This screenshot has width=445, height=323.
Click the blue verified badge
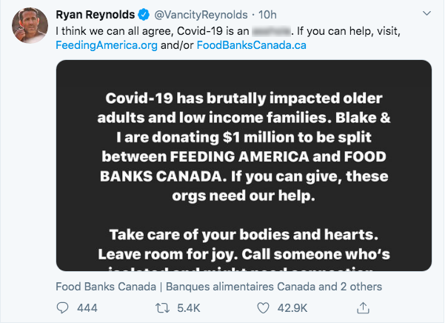tap(144, 15)
